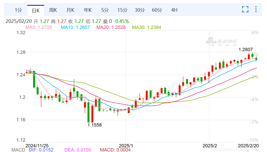Open the three-dot more options menu

point(256,9)
